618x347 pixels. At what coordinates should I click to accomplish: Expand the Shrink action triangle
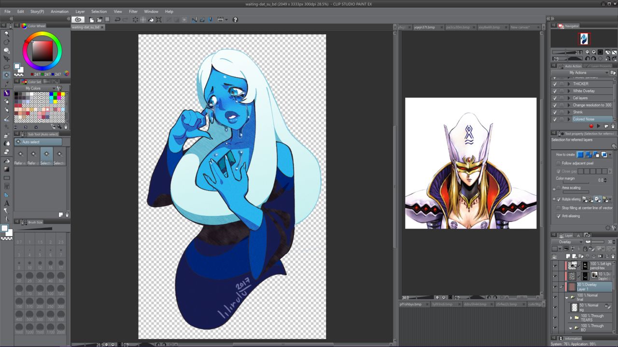click(x=569, y=112)
